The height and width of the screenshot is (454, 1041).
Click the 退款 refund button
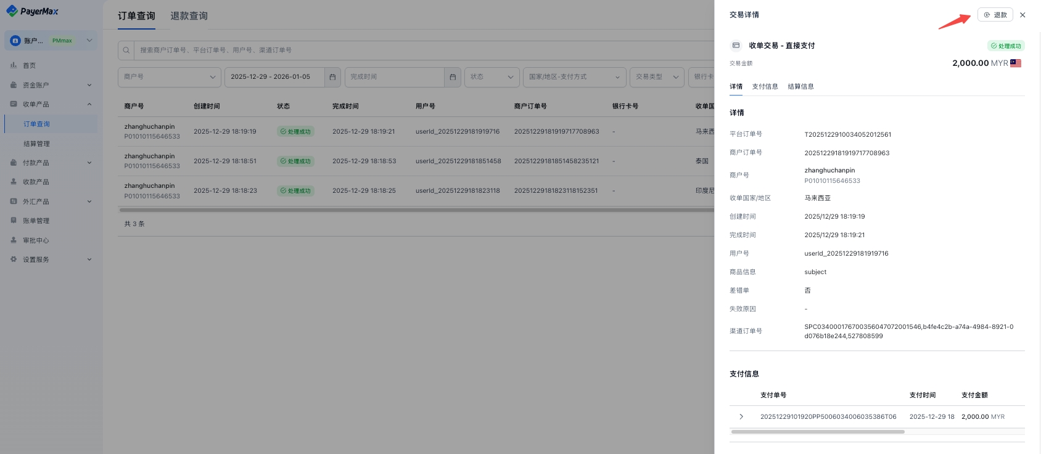995,15
